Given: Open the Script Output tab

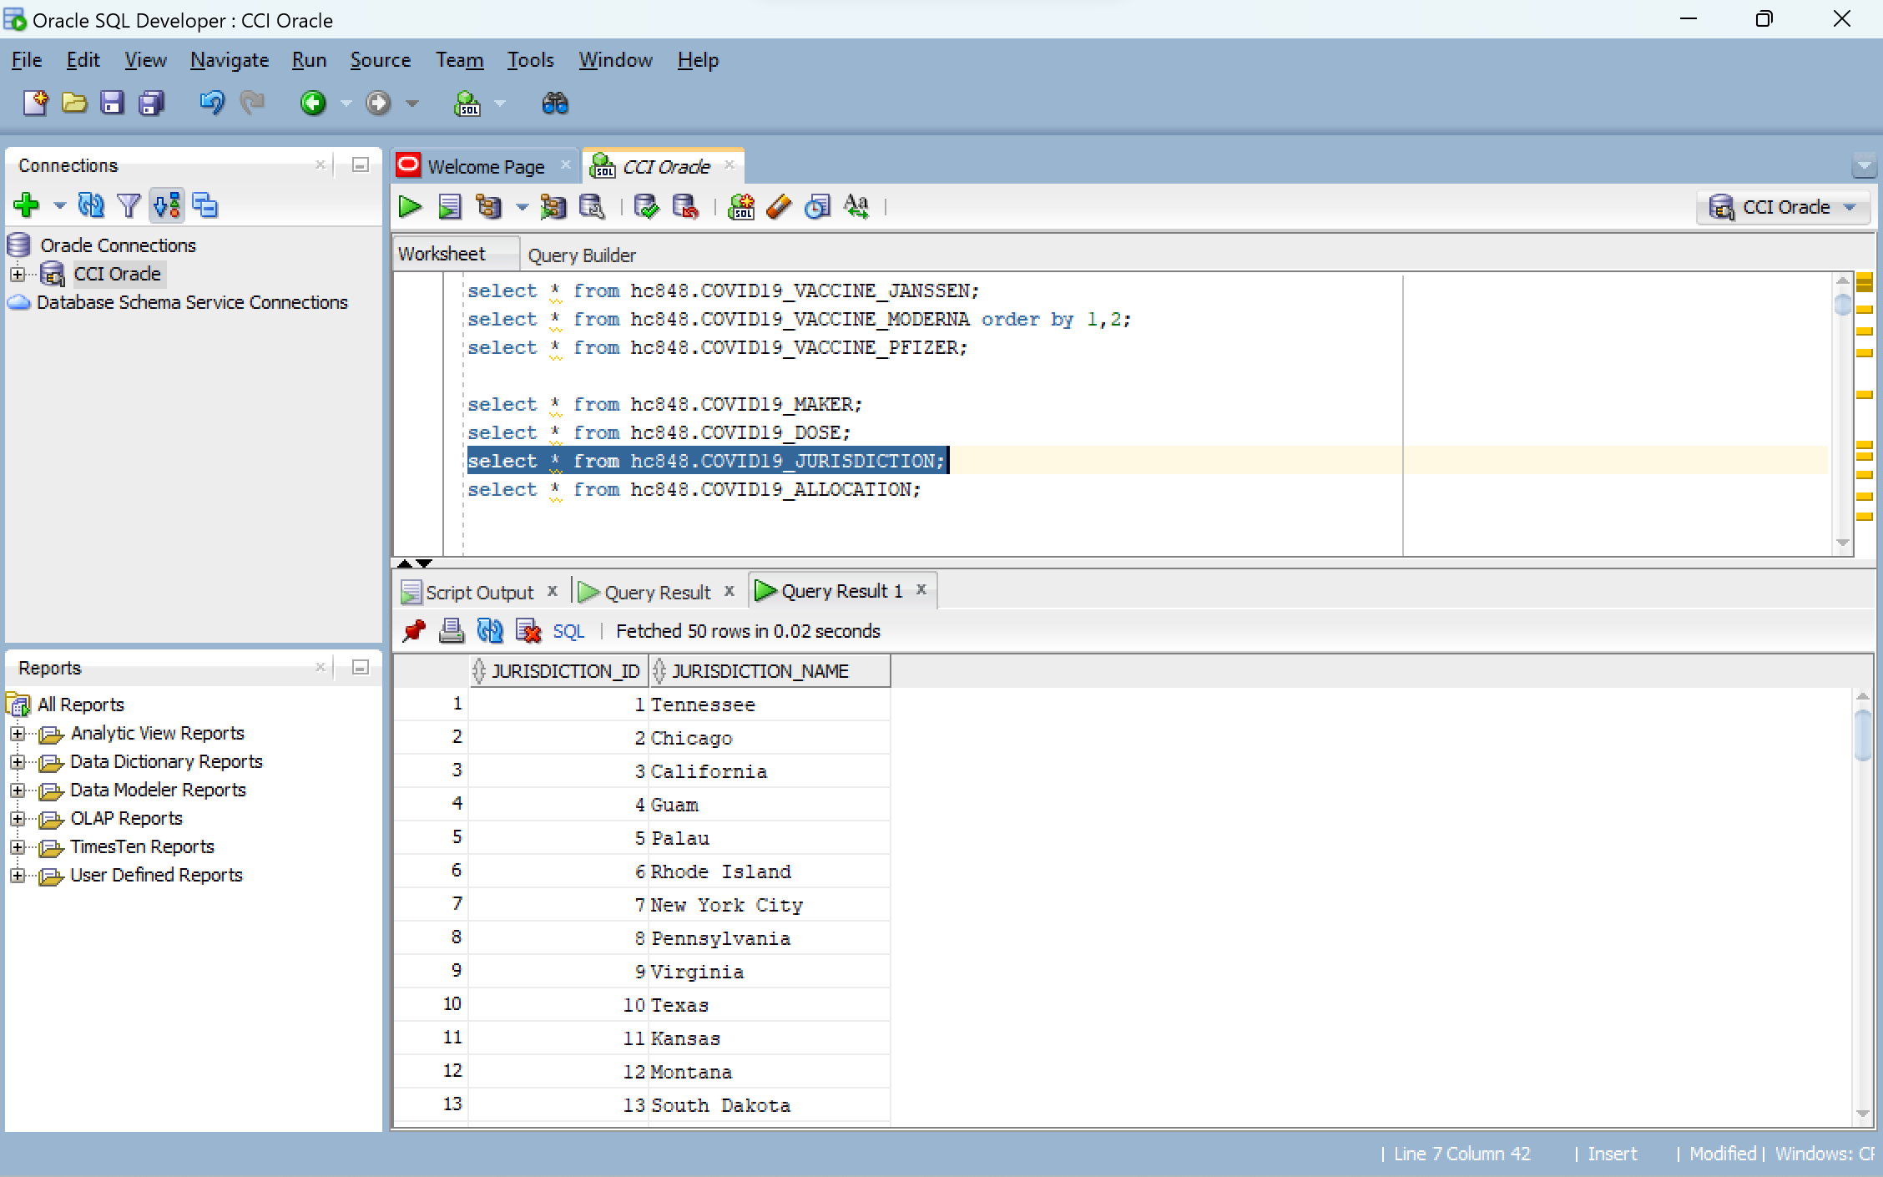Looking at the screenshot, I should (479, 591).
